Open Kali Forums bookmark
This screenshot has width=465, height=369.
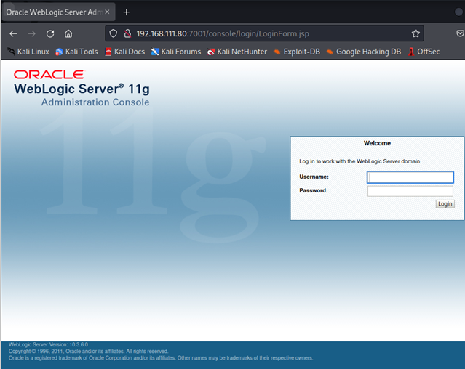[176, 52]
